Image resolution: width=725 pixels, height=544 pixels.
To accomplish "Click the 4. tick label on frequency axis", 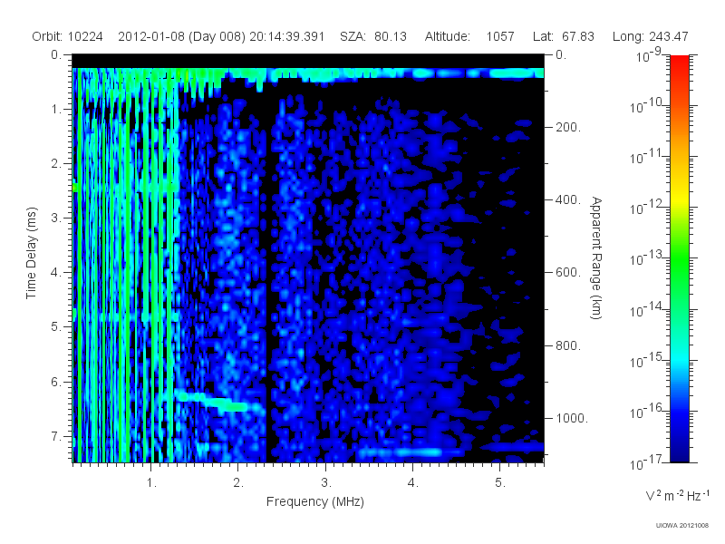I will [412, 482].
